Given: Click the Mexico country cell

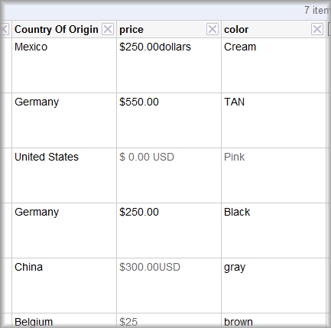Looking at the screenshot, I should pyautogui.click(x=64, y=66).
